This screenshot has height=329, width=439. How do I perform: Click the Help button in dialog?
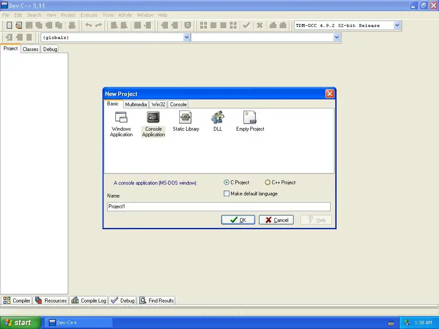[x=316, y=220]
